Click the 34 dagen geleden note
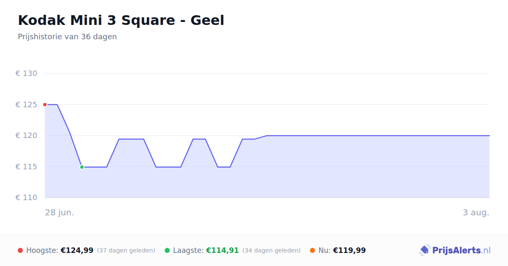Viewport: 508px width, 266px height. coord(271,251)
